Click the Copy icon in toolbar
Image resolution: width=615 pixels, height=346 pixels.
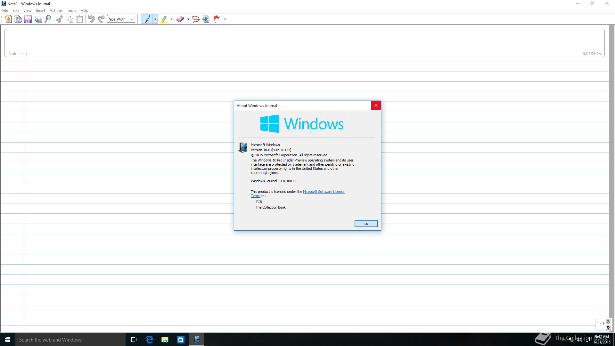pyautogui.click(x=70, y=19)
